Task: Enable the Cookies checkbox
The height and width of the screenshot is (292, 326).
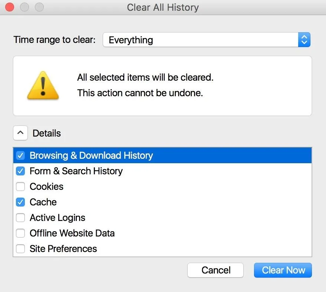Action: pyautogui.click(x=20, y=187)
